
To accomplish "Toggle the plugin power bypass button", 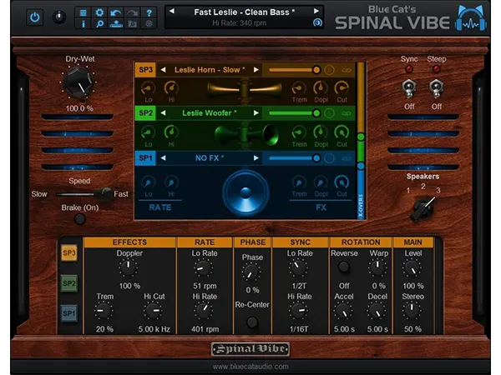I will click(x=34, y=17).
